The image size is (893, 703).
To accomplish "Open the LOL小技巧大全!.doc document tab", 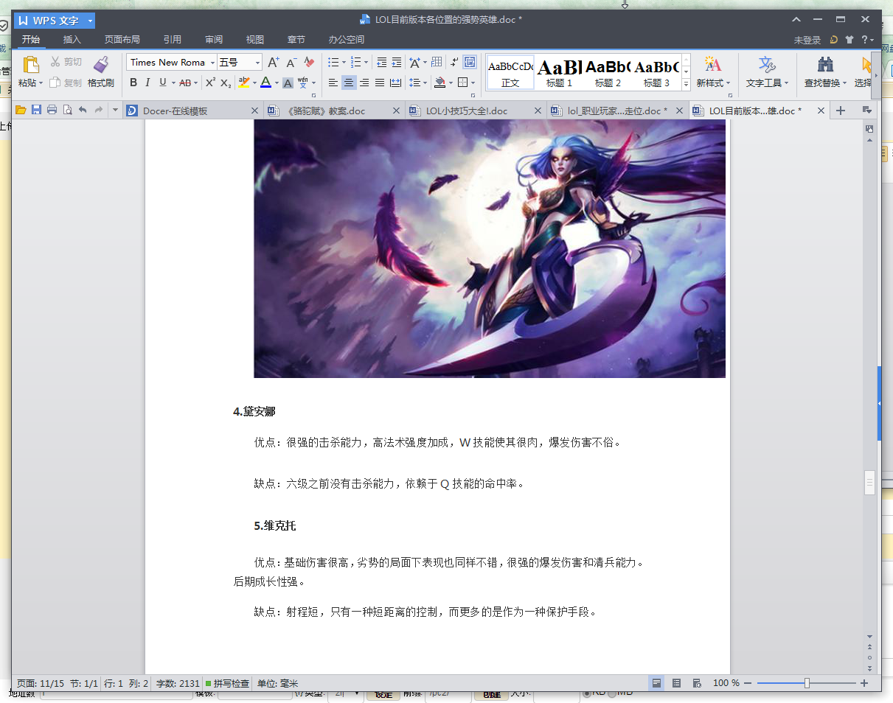I will click(476, 111).
